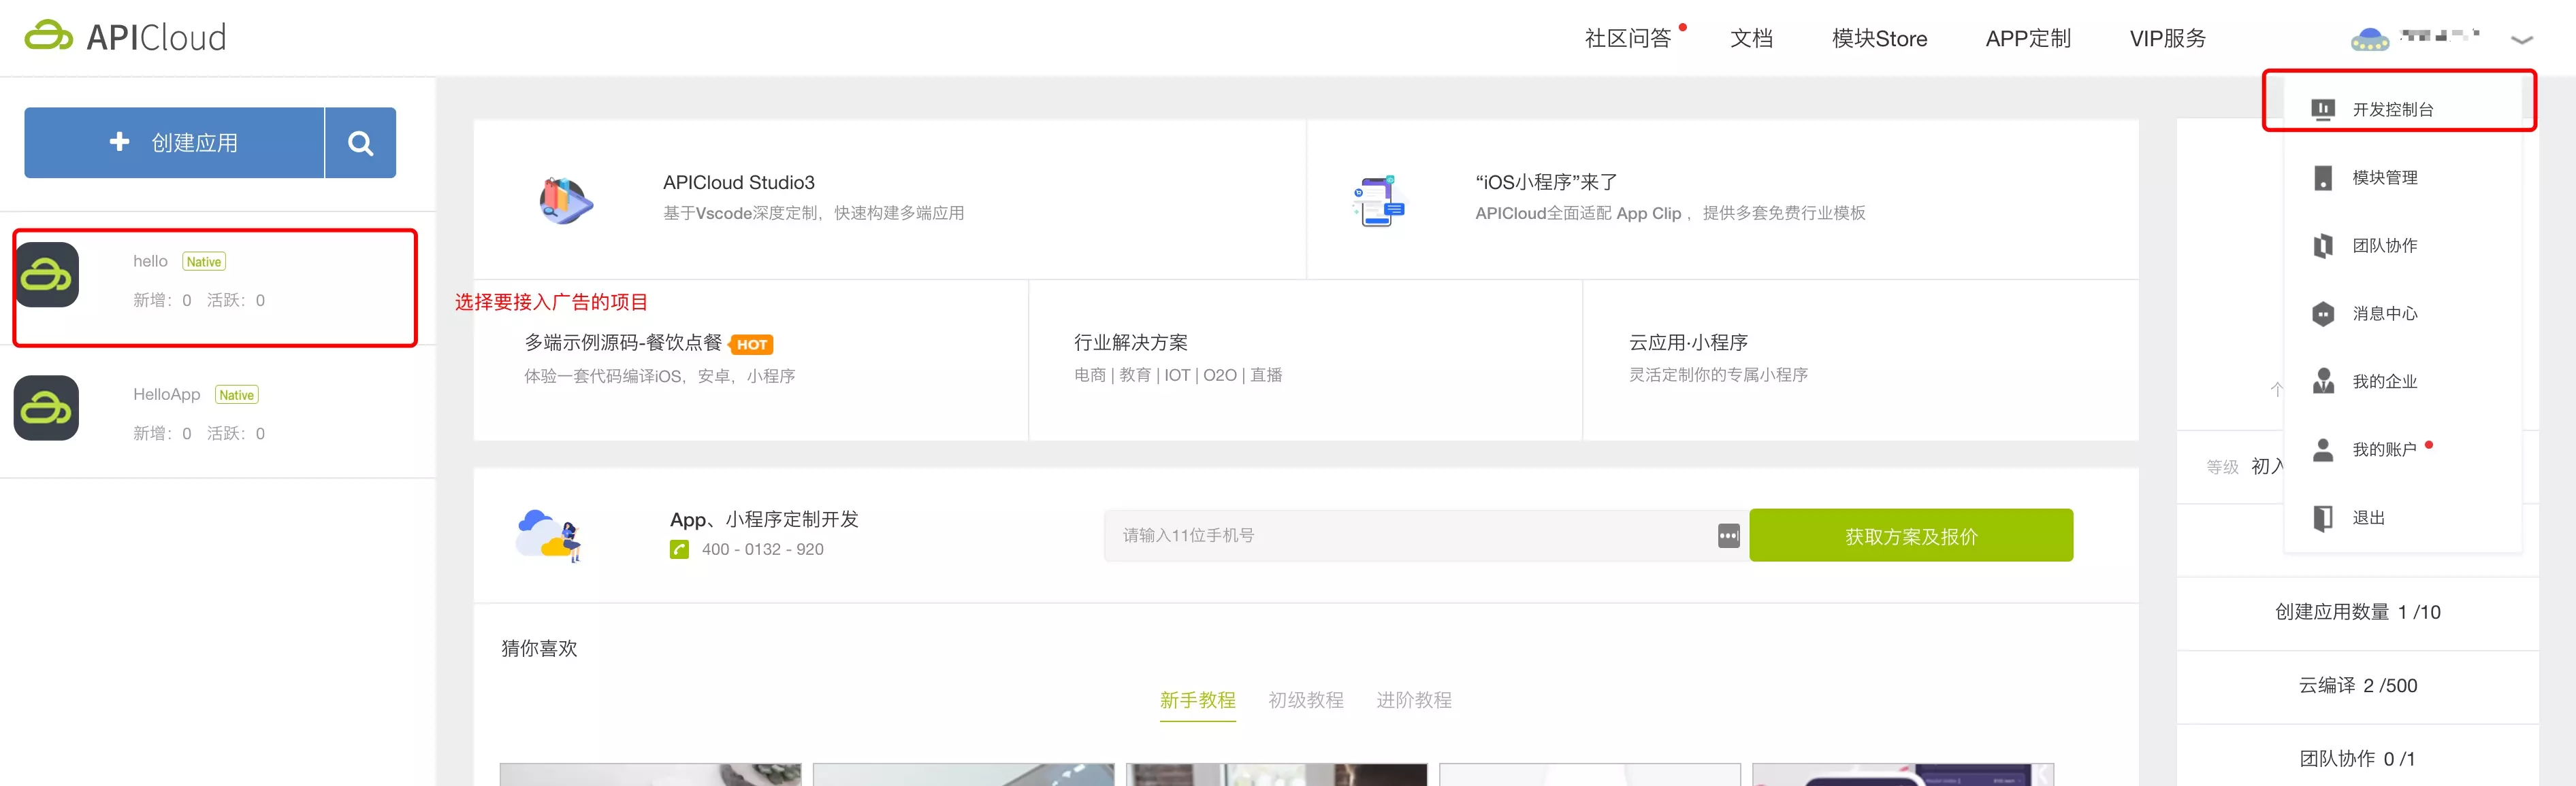Switch to the 初级教程 tab
The height and width of the screenshot is (786, 2576).
pos(1305,700)
